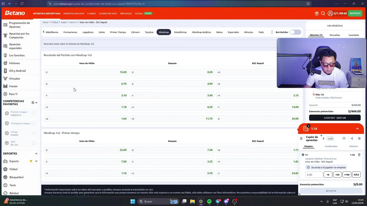The height and width of the screenshot is (206, 367).
Task: Open Resueltas bets tab
Action: pyautogui.click(x=335, y=35)
